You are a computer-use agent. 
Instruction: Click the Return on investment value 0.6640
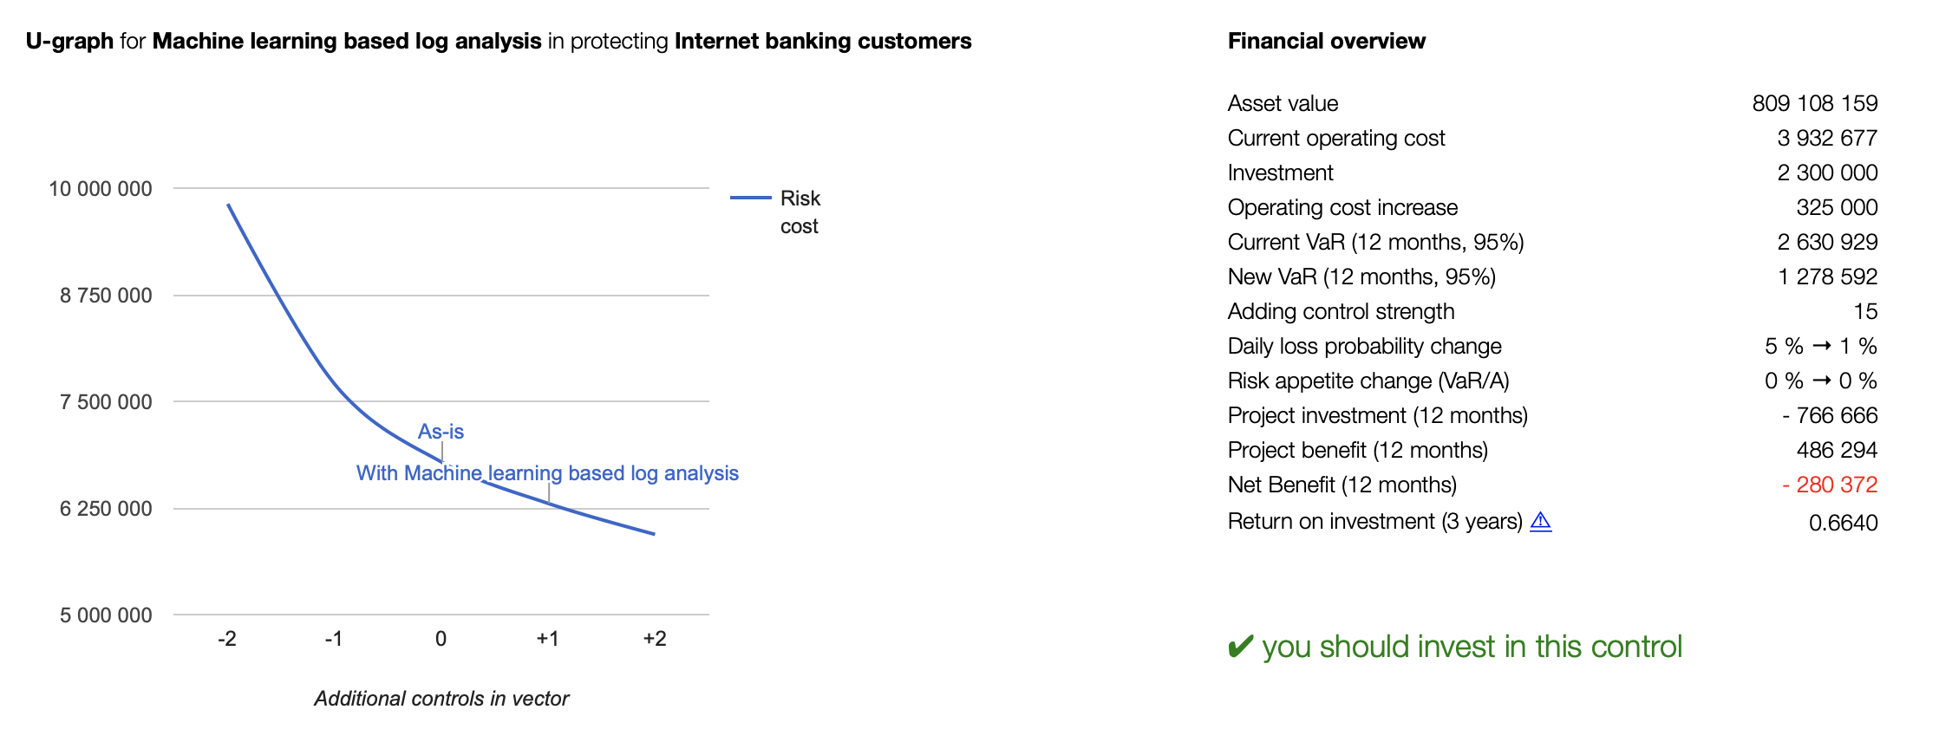1844,523
